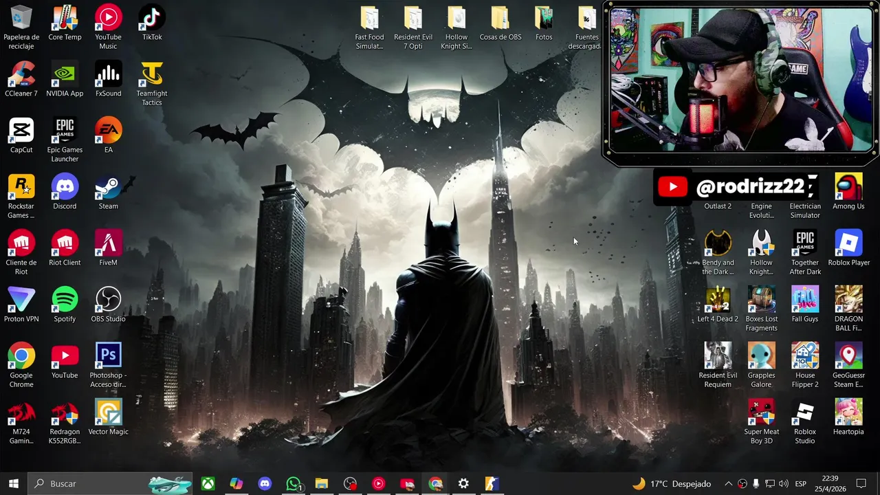Image resolution: width=880 pixels, height=495 pixels.
Task: Open the notification center icon
Action: click(861, 483)
